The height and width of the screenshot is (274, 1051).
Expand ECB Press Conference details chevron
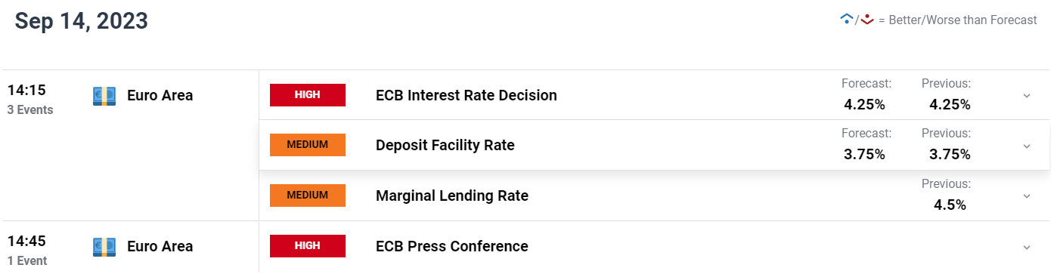pos(1026,247)
